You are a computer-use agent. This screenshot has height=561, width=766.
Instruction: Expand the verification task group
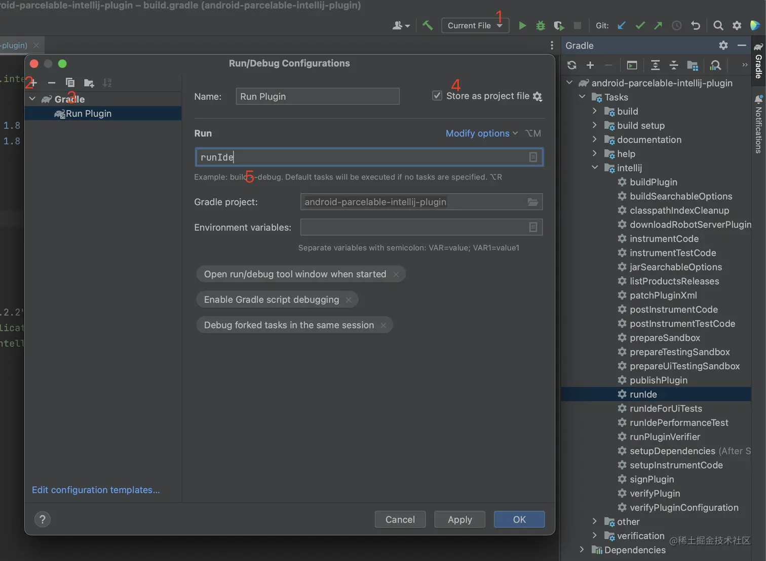(595, 535)
